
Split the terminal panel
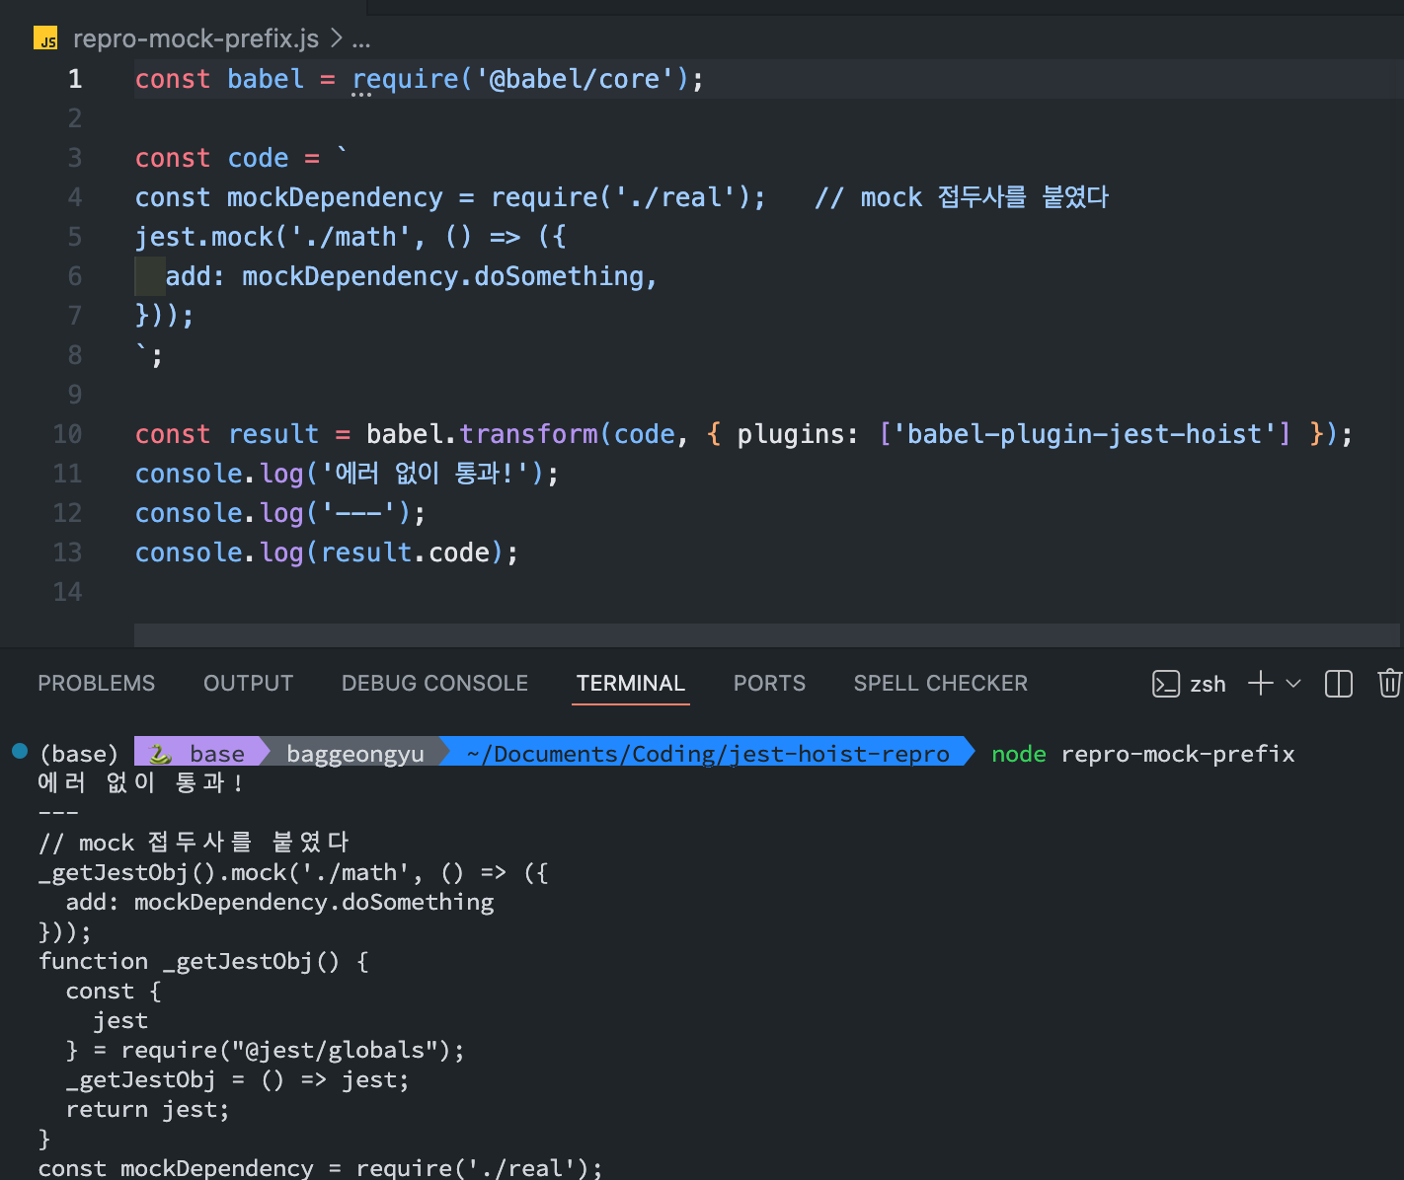point(1339,684)
